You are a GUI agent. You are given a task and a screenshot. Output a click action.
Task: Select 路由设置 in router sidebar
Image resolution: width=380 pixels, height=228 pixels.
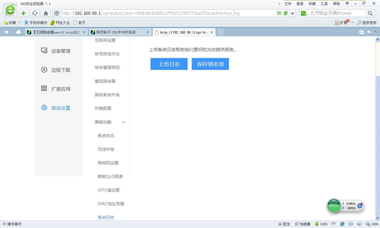pyautogui.click(x=56, y=108)
